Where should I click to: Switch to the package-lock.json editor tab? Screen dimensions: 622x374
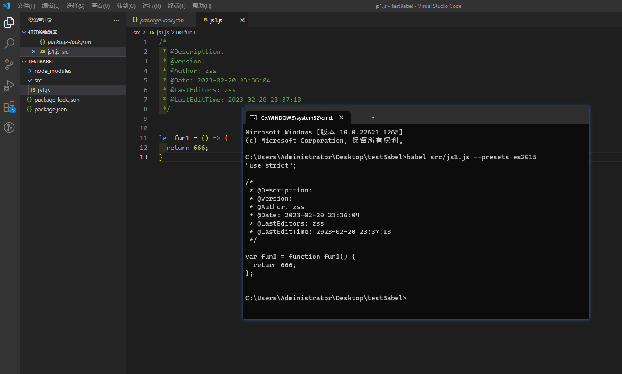(x=162, y=20)
